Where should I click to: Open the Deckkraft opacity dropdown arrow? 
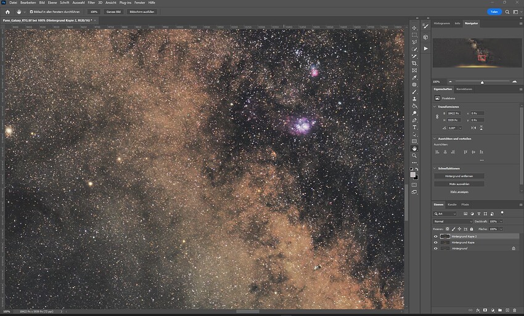(x=501, y=221)
